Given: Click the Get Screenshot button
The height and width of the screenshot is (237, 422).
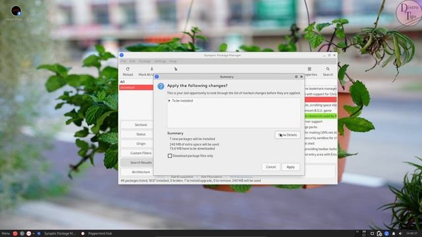Looking at the screenshot, I should coord(182,176).
